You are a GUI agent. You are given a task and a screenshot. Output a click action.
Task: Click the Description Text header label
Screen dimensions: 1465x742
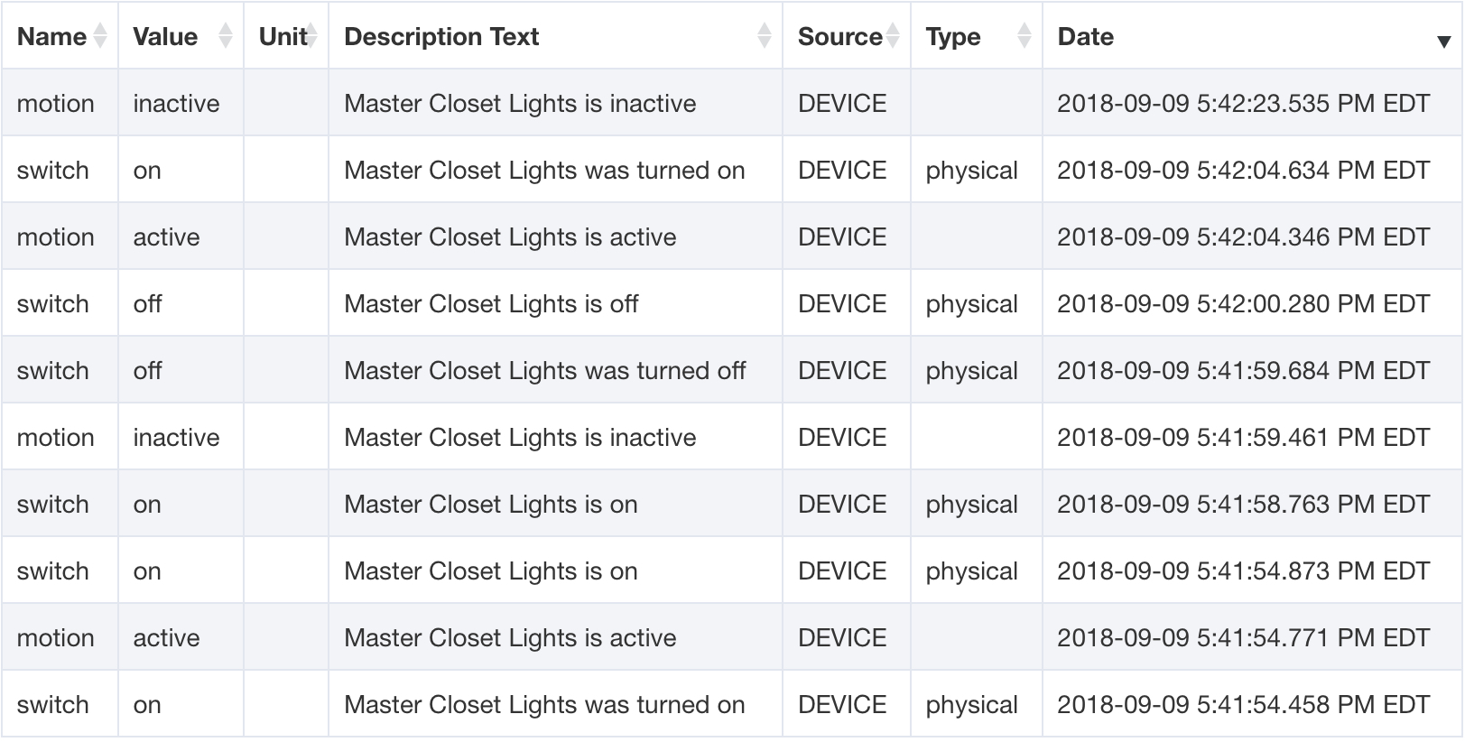pos(441,37)
